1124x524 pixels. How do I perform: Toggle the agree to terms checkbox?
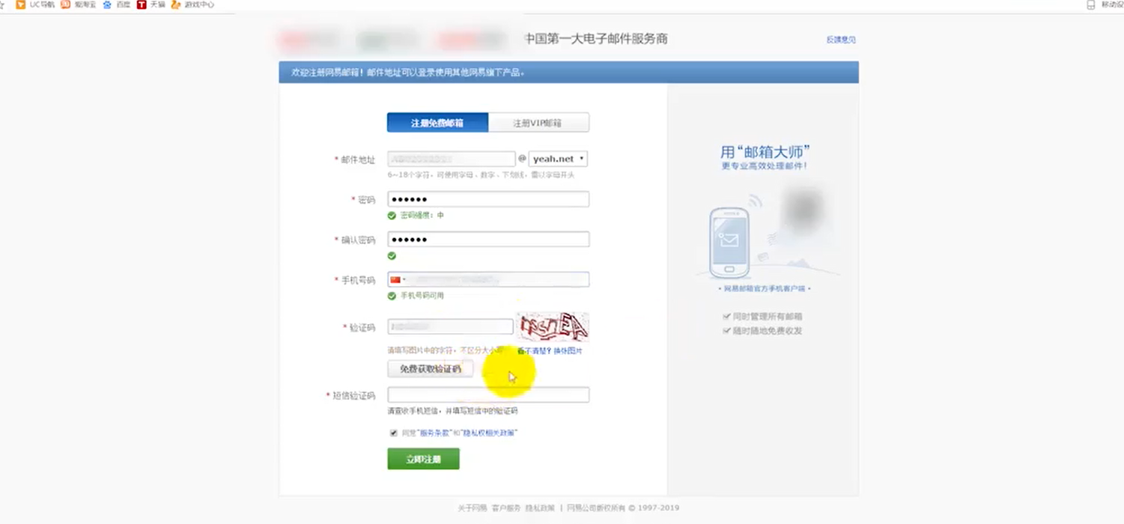[393, 433]
